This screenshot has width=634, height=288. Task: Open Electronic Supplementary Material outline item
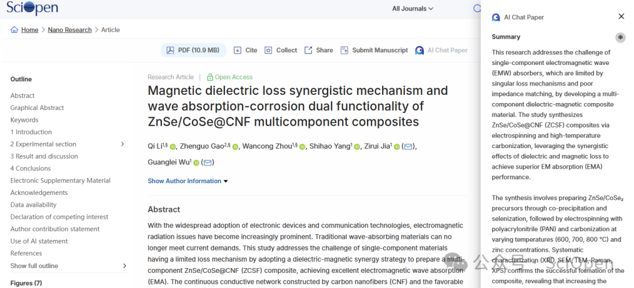(60, 180)
